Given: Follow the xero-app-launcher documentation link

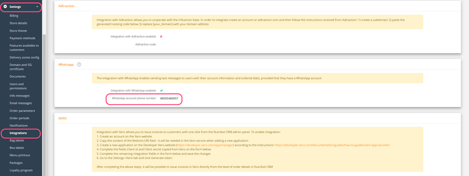Looking at the screenshot, I should click(x=332, y=145).
